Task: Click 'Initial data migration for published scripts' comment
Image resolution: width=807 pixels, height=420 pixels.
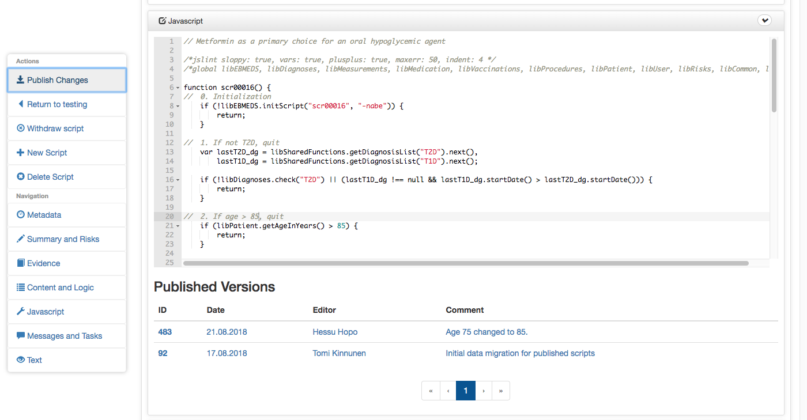Action: (520, 353)
